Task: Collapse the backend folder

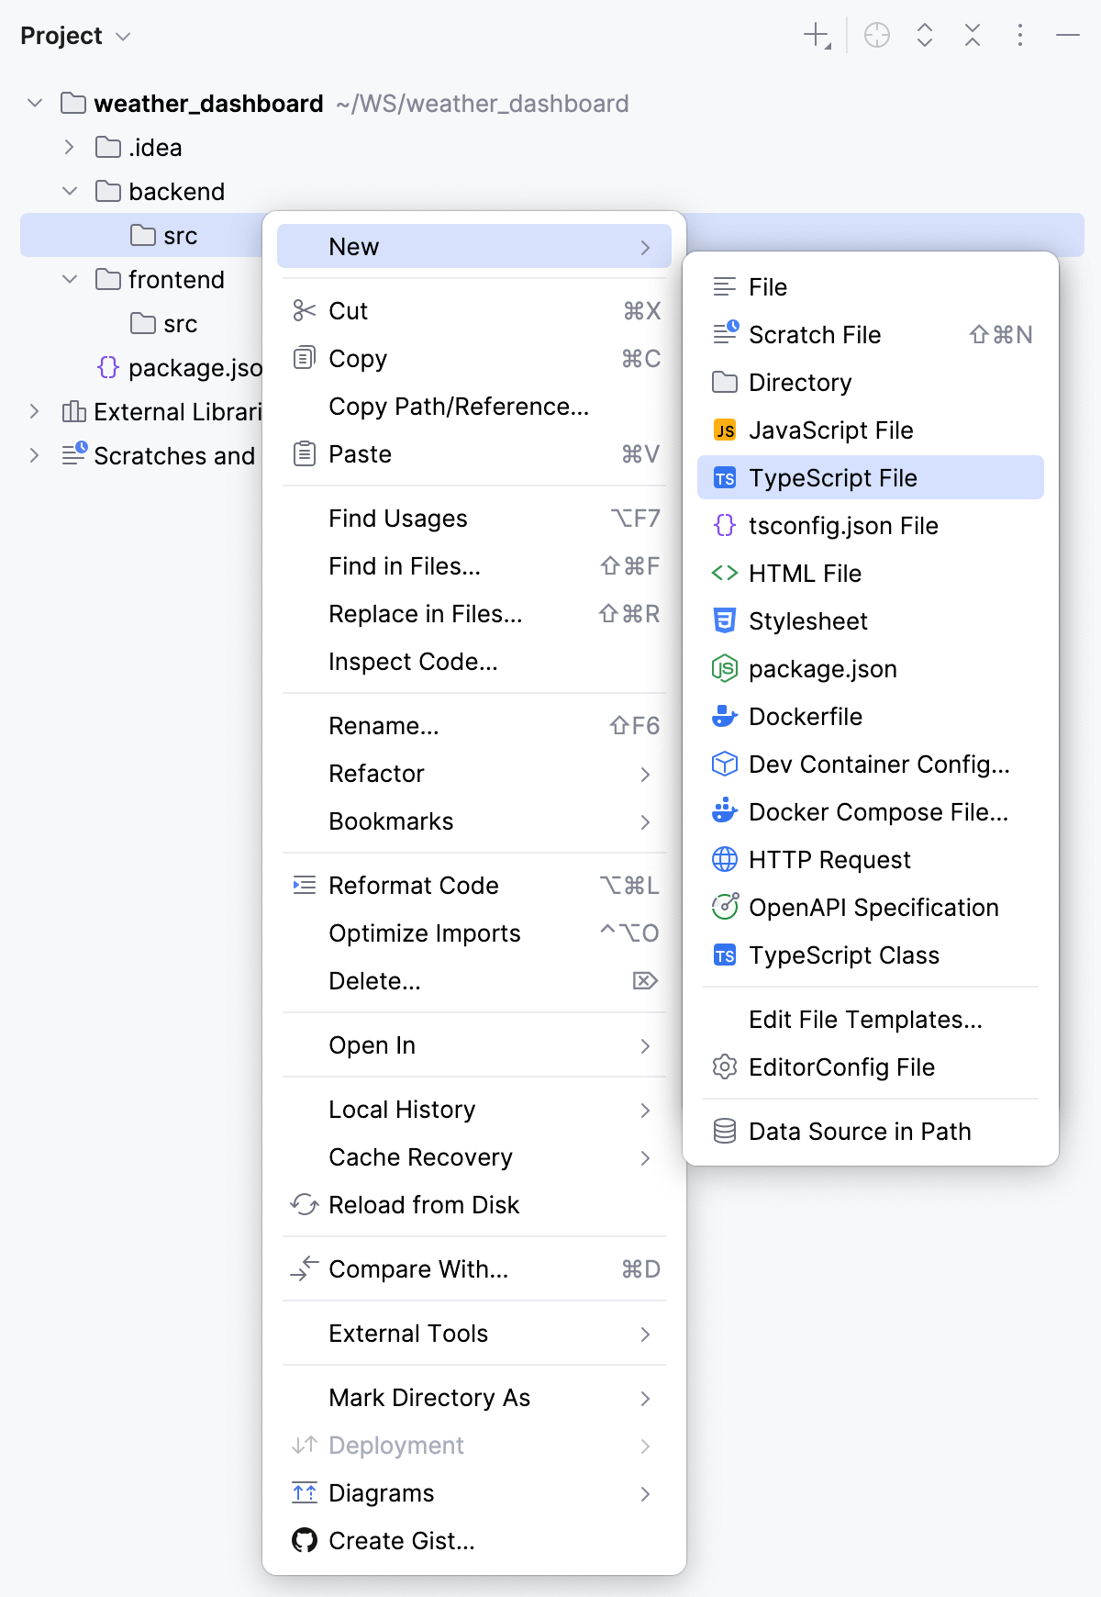Action: click(x=70, y=191)
